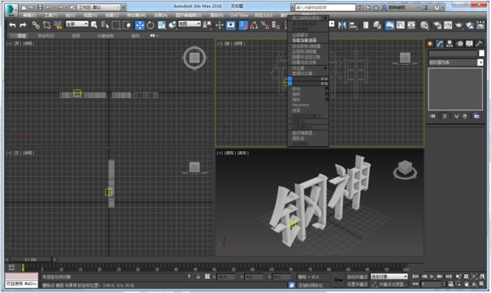Viewport: 491px width, 293px height.
Task: Click the Select and Manipulate icon
Action: (x=219, y=25)
